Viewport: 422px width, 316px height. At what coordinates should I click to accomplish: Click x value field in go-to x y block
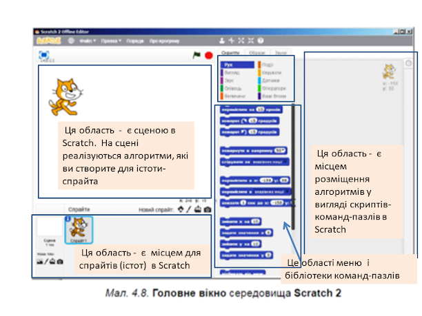point(266,180)
